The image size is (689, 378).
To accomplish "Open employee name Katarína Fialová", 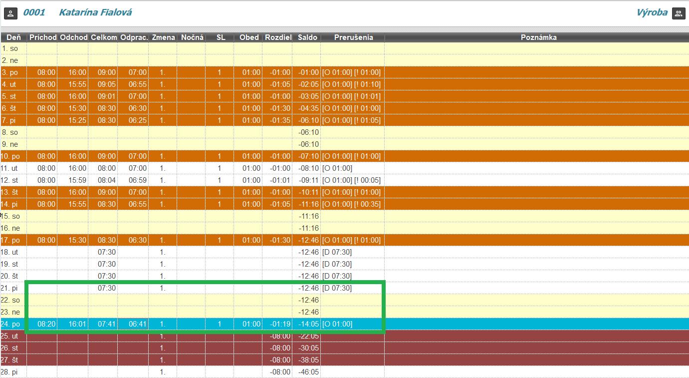I will click(95, 12).
